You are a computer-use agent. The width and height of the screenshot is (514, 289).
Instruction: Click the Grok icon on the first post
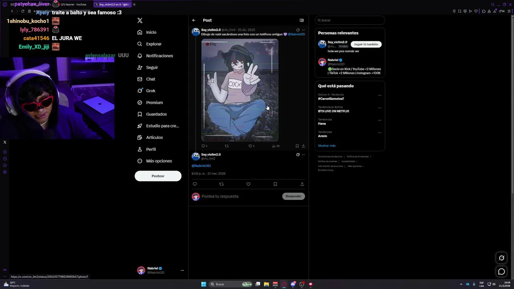pyautogui.click(x=298, y=30)
